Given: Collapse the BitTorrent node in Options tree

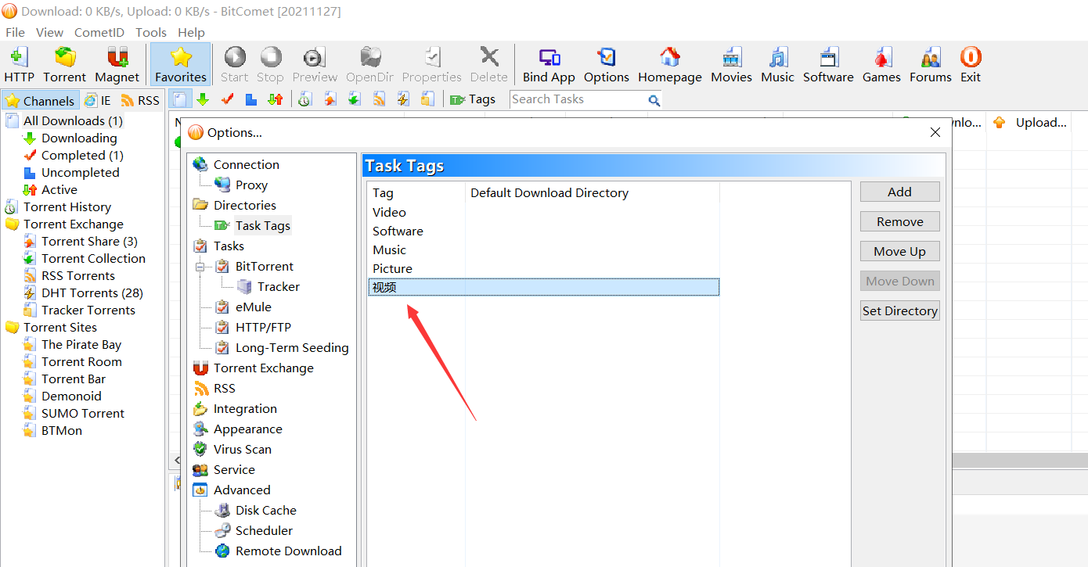Looking at the screenshot, I should pos(200,267).
